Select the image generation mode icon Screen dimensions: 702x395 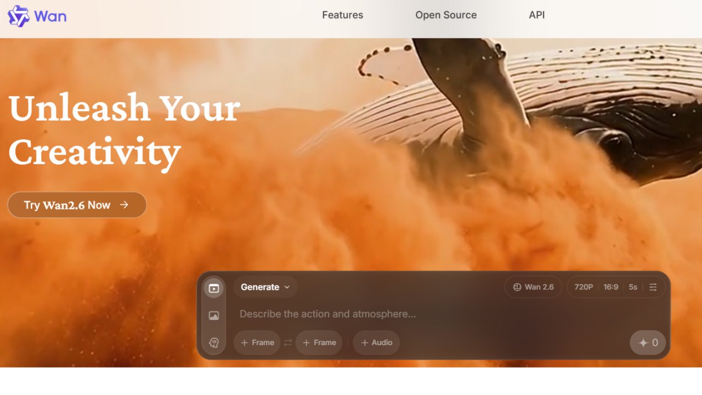click(214, 315)
